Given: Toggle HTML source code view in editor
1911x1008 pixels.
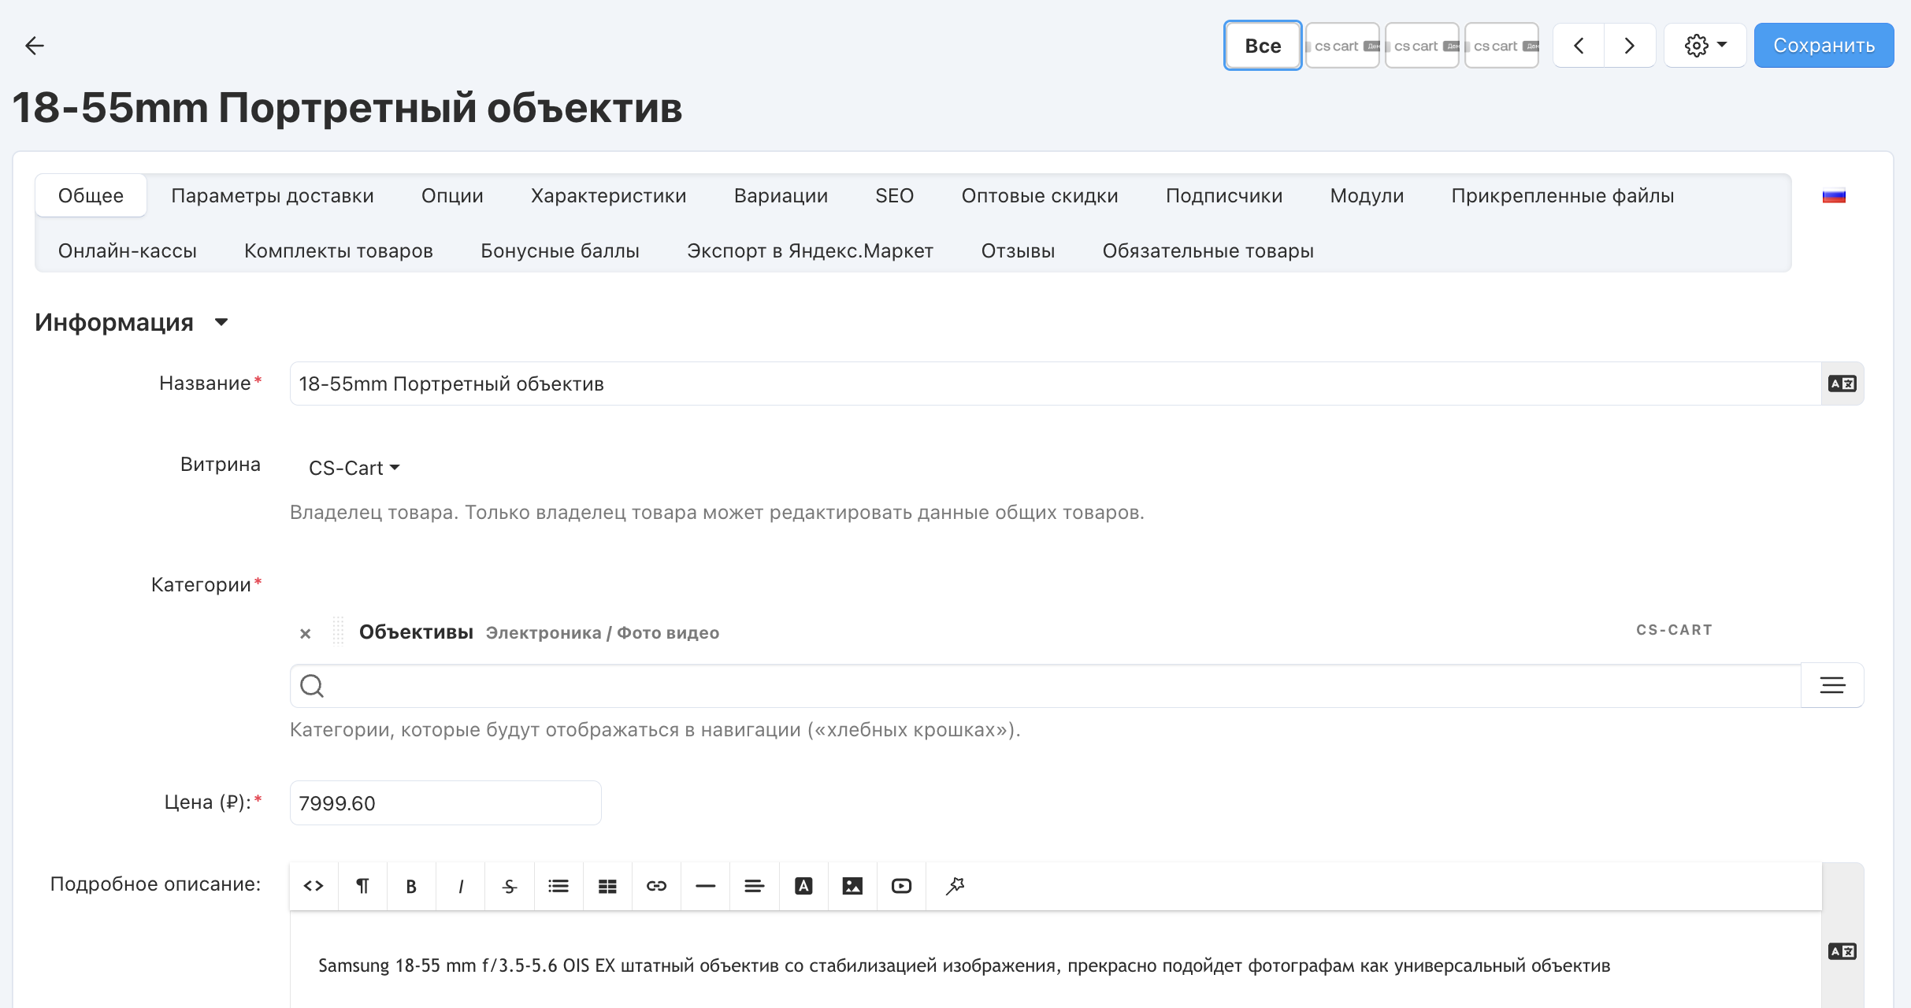Looking at the screenshot, I should point(314,886).
